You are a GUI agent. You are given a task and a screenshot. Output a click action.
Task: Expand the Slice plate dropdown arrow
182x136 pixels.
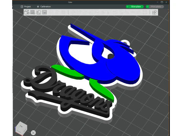tap(127, 7)
